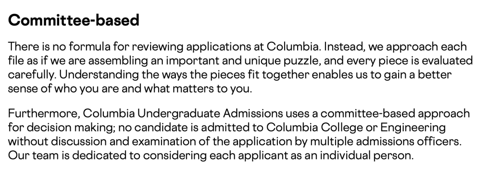Click the text "Columbia Undergraduate Admissions"
487x172 pixels.
pos(183,113)
